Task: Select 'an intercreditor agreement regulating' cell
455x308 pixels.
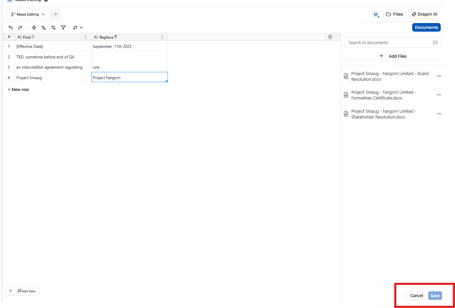Action: click(53, 67)
